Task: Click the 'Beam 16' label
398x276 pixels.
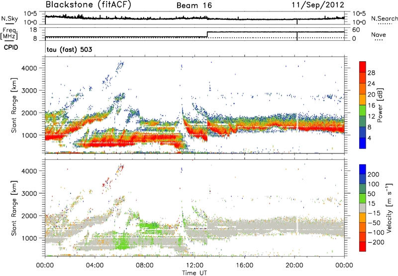Action: tap(194, 5)
